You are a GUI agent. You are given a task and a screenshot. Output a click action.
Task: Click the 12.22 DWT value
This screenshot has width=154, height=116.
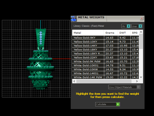124,77
